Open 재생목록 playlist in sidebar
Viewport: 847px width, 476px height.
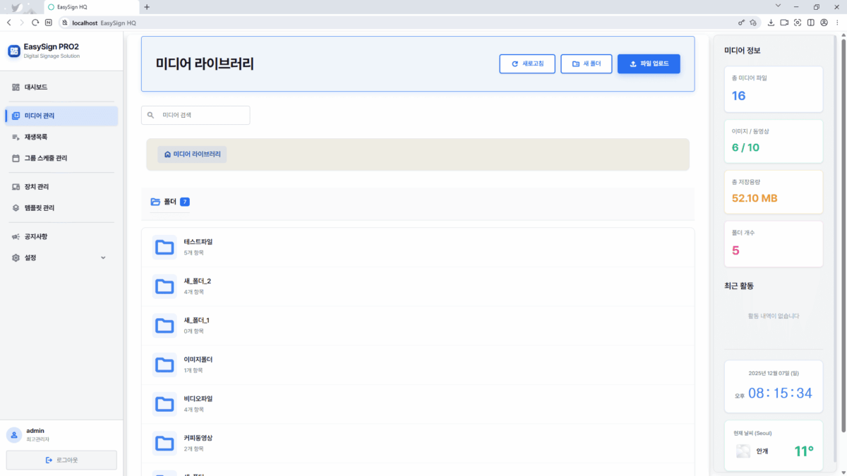[x=35, y=137]
